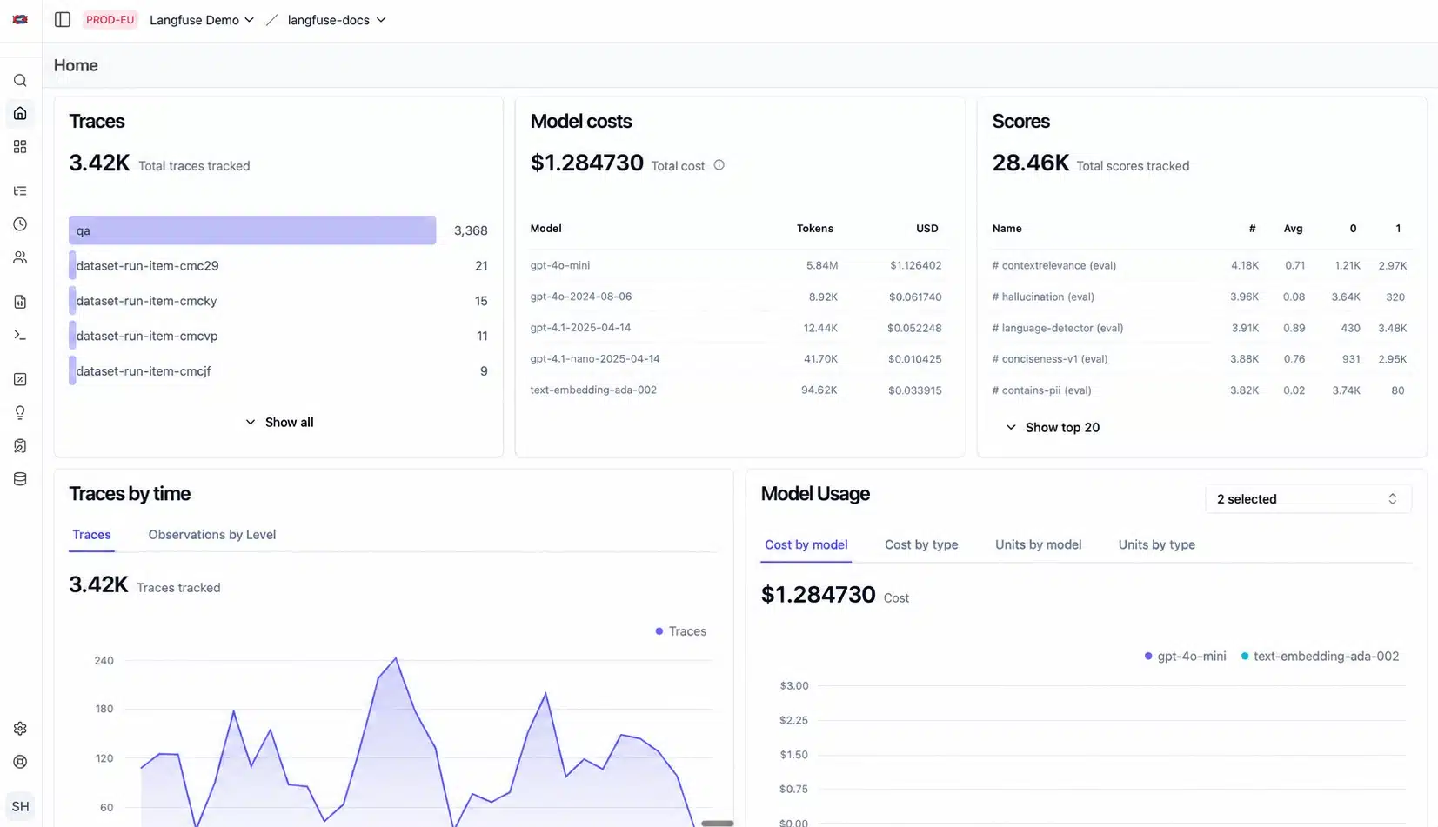The width and height of the screenshot is (1438, 827).
Task: Click the Home page title
Action: [x=76, y=65]
